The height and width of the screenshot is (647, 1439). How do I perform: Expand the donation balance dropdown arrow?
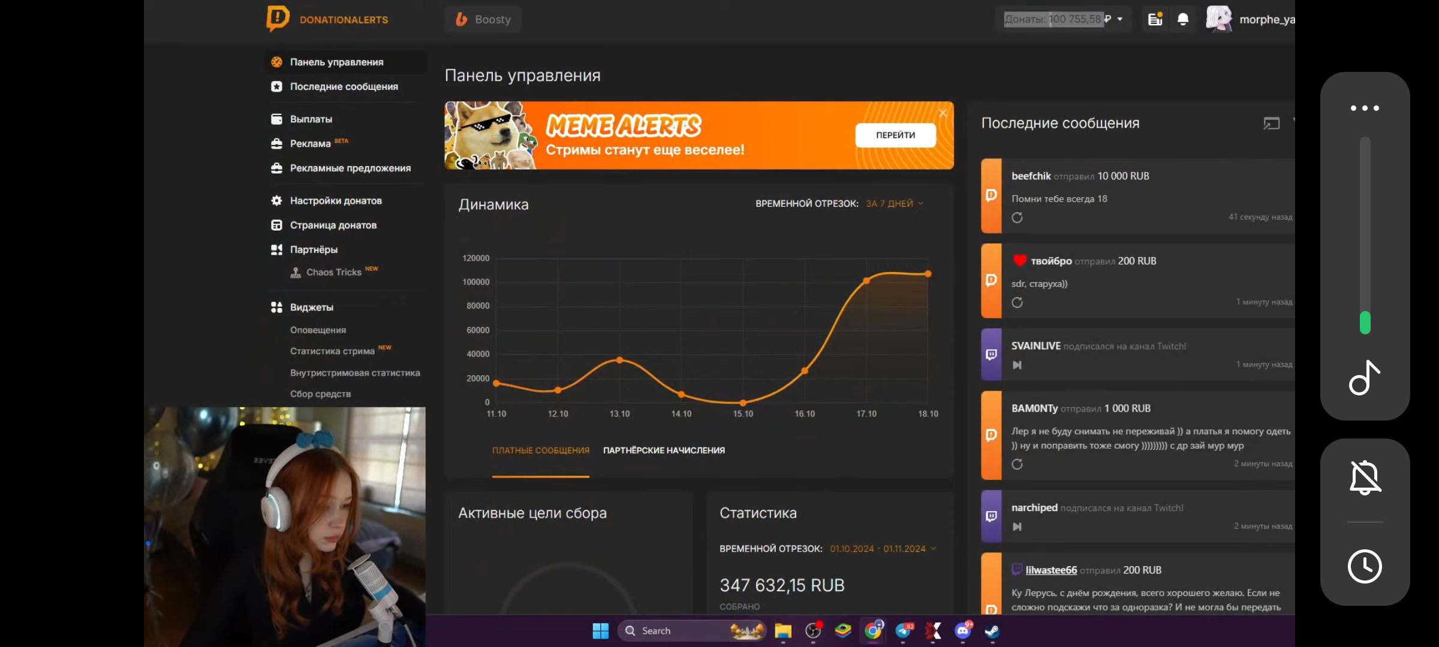tap(1119, 19)
